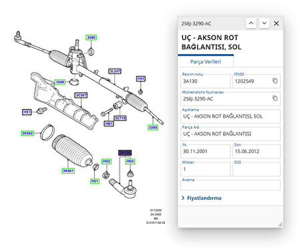
Task: Select diagram callout 3K661
Action: 68,171
